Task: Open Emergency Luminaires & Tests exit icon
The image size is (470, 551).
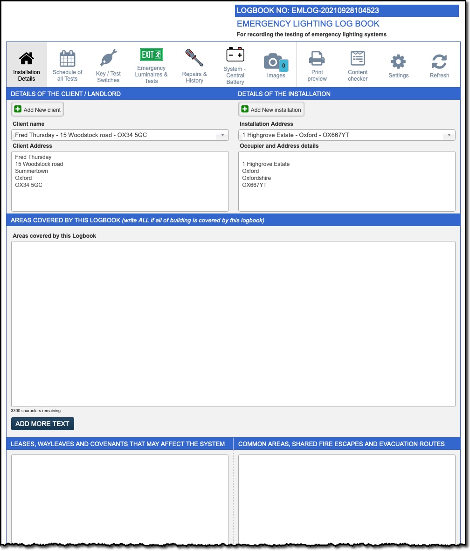Action: click(x=151, y=55)
